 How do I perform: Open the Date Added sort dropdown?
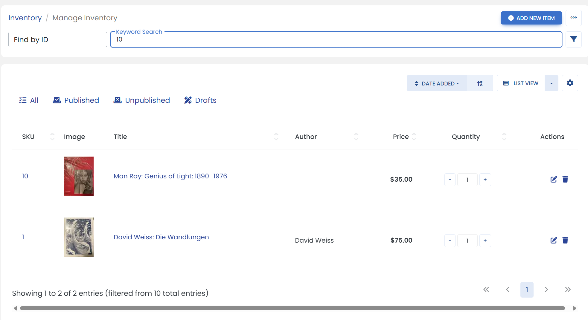click(437, 83)
